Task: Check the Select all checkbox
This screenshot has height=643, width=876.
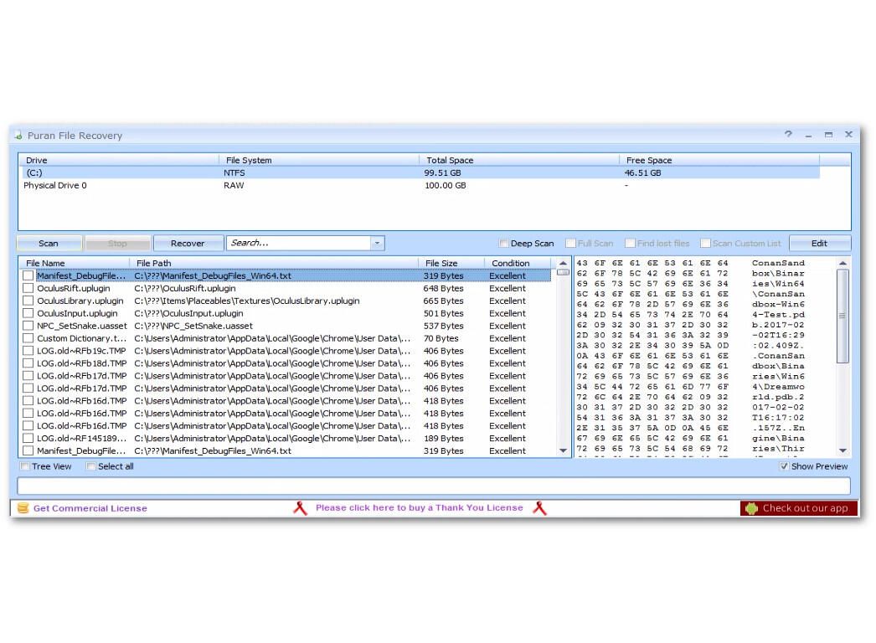Action: [x=91, y=466]
